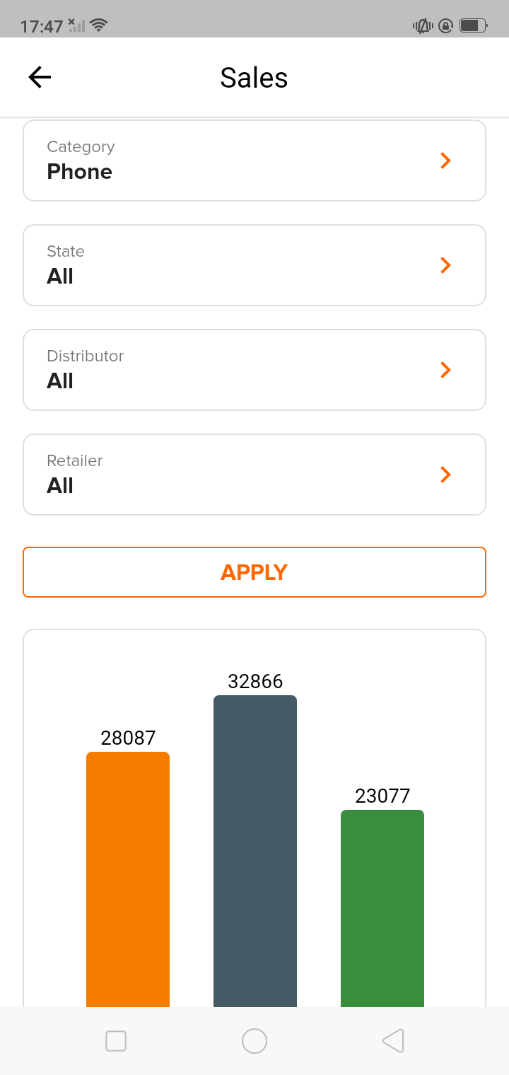Expand the State chevron arrow

tap(445, 265)
